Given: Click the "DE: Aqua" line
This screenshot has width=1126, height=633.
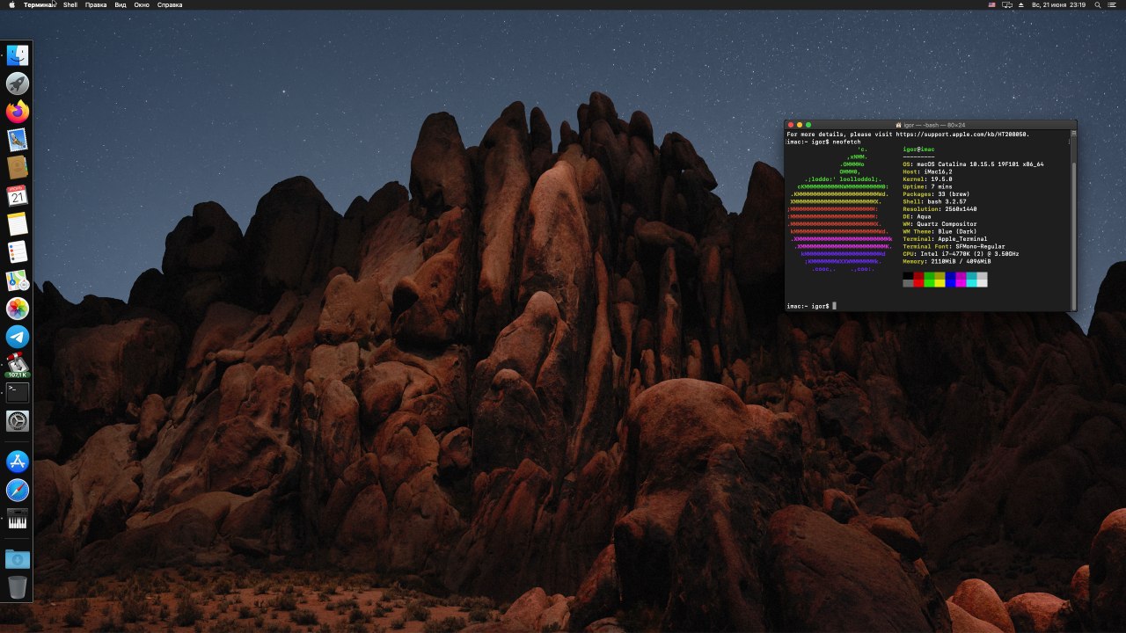Looking at the screenshot, I should point(917,216).
